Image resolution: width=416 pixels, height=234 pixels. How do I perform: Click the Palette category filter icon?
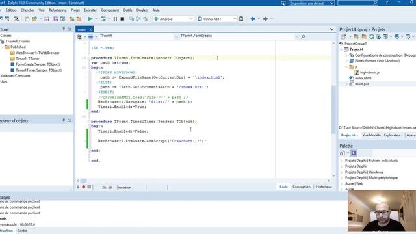[343, 153]
